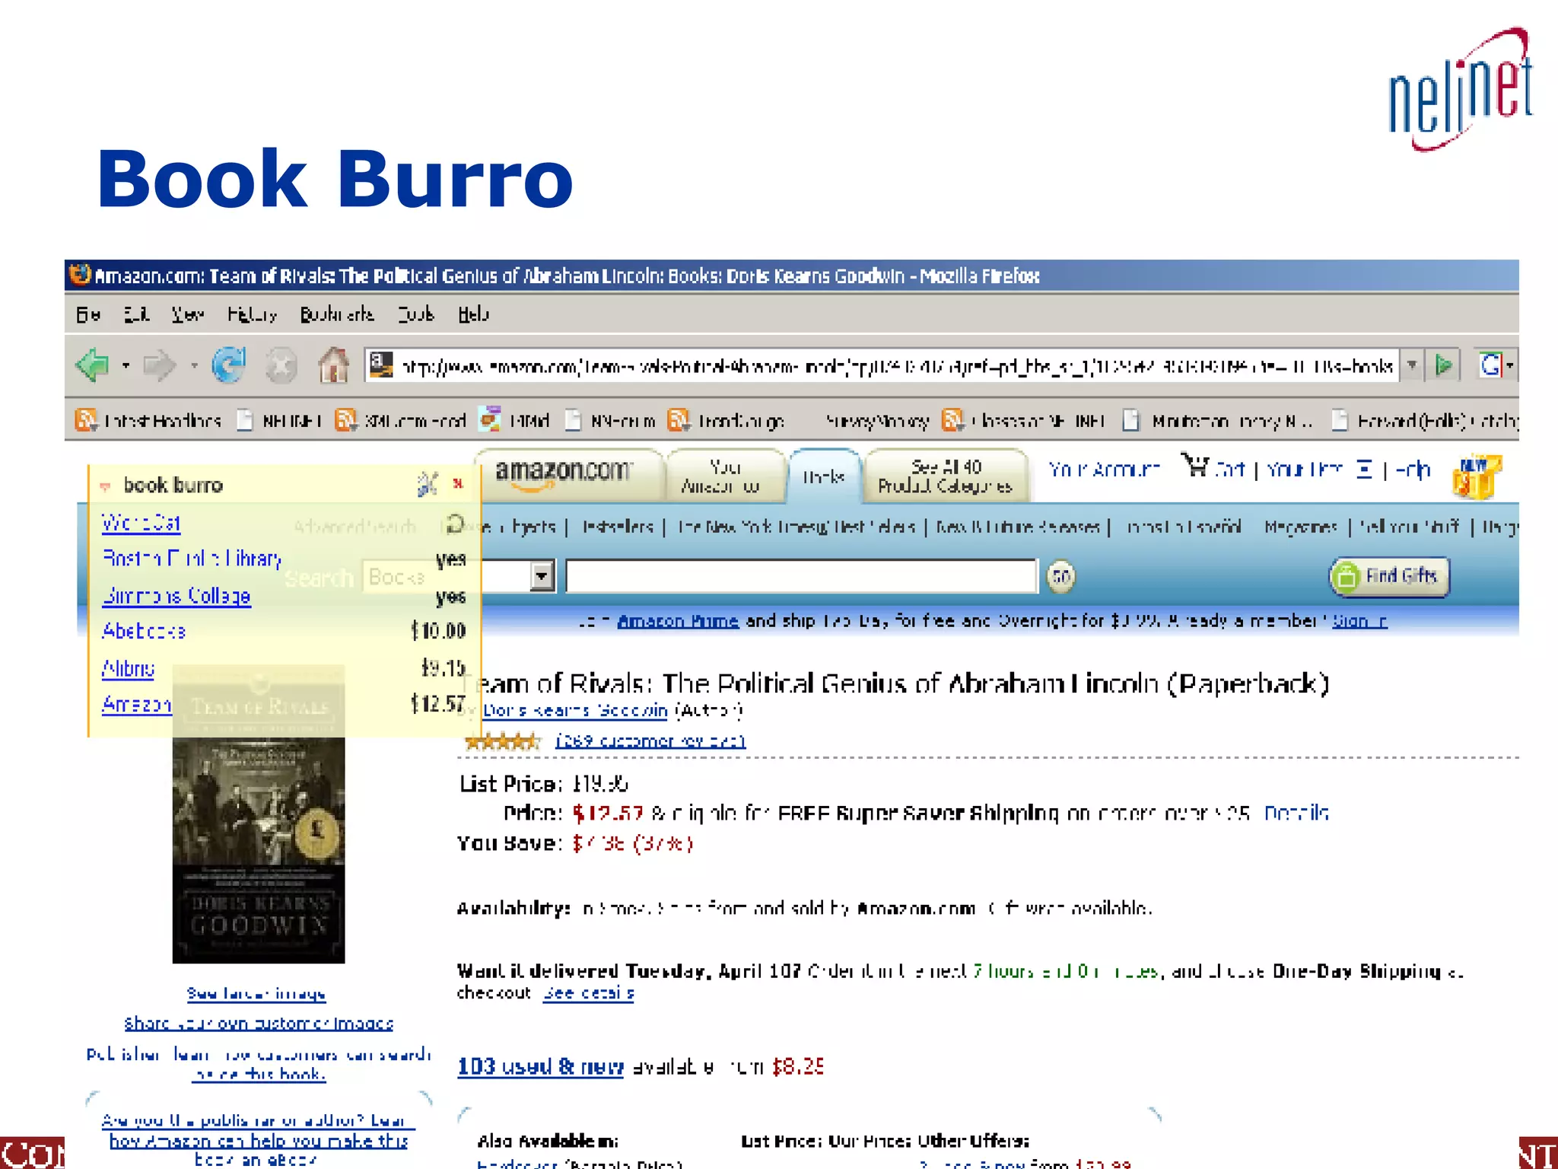Screen dimensions: 1558x1169
Task: Open Magazines link in Books navigation
Action: [1301, 527]
